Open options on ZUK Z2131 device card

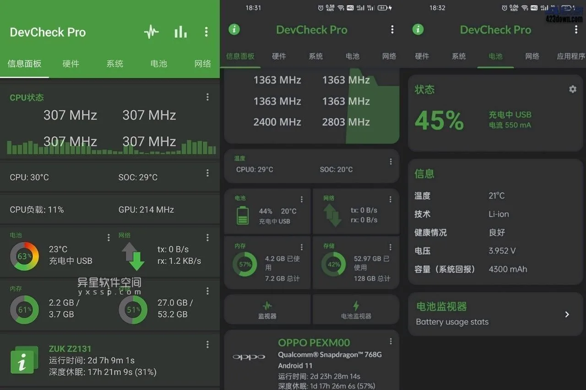[207, 344]
